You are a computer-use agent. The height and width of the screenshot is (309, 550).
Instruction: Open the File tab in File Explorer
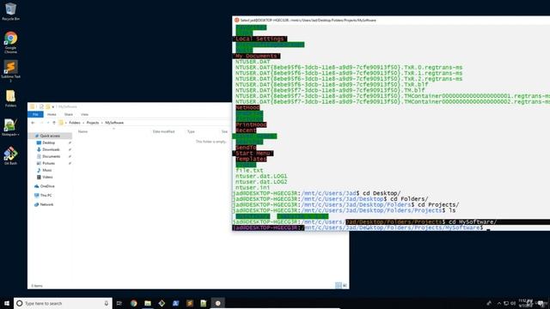point(35,114)
